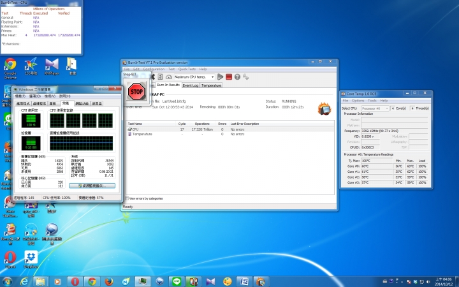Open the Maximum CPU temp. dropdown

click(x=194, y=77)
